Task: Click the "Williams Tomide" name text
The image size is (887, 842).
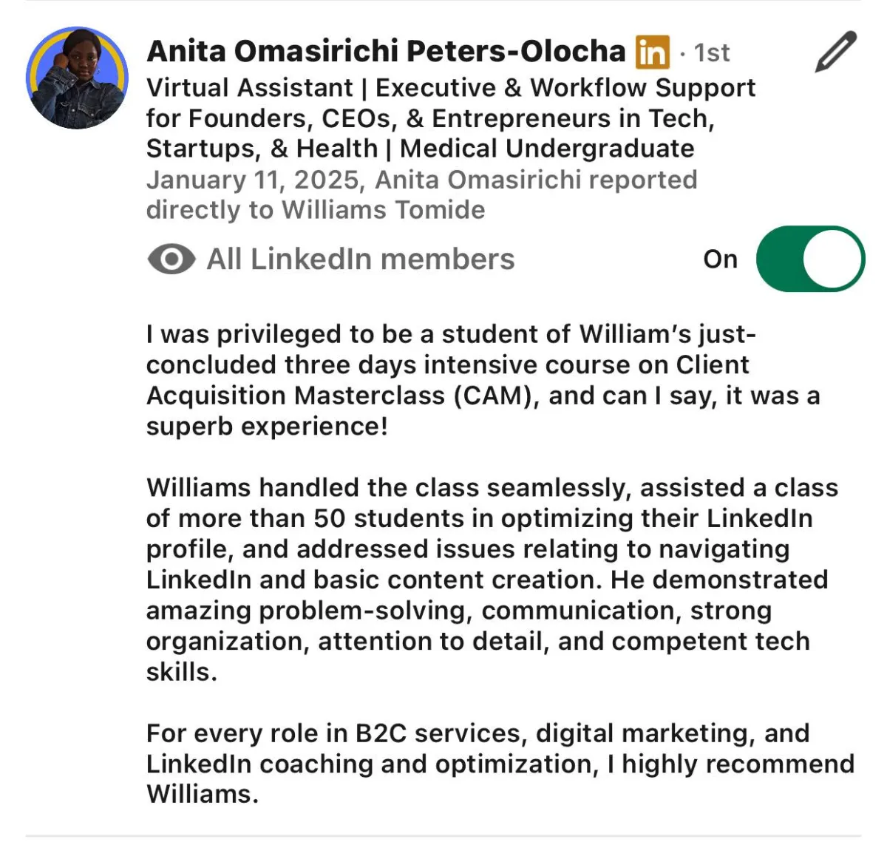Action: [x=383, y=210]
